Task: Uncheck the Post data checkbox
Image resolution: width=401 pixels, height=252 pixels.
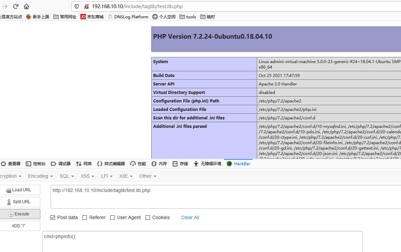Action: point(53,217)
